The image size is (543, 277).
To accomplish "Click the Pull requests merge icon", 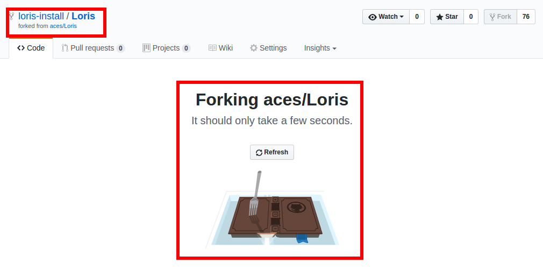I will (x=65, y=48).
